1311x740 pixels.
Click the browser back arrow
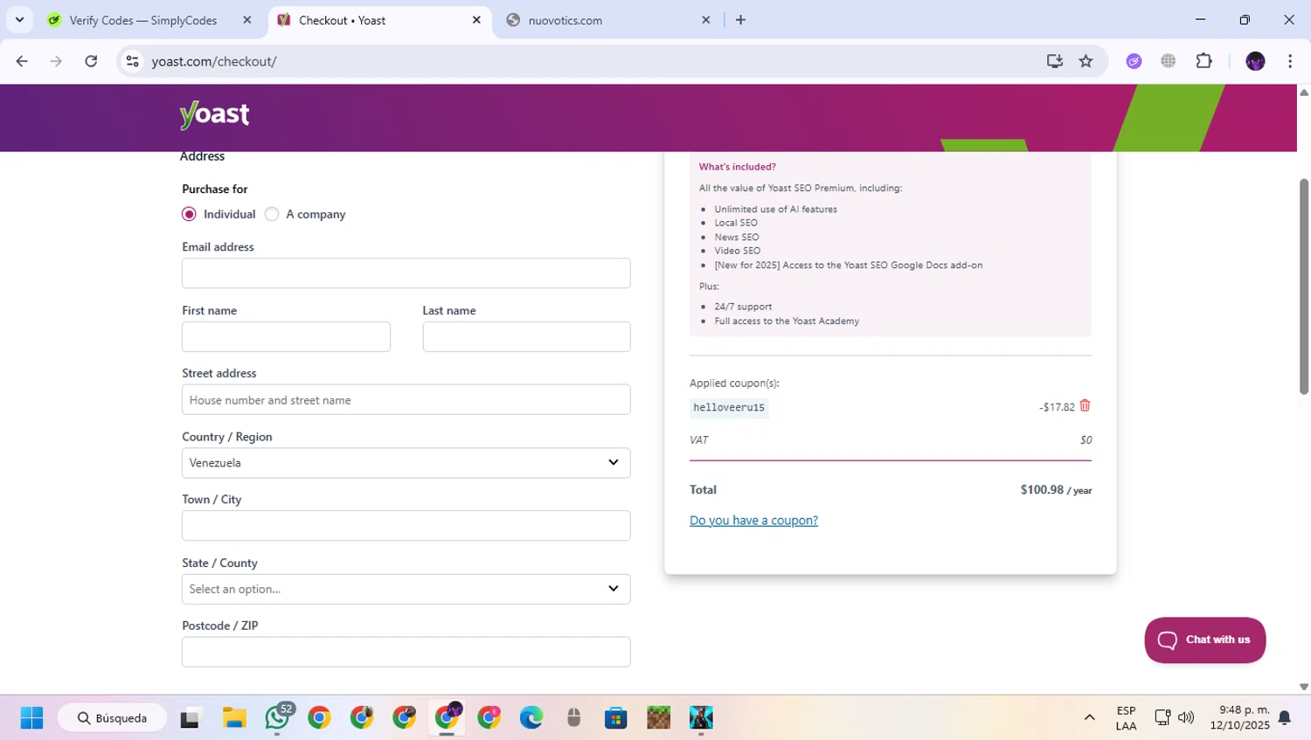pyautogui.click(x=22, y=61)
